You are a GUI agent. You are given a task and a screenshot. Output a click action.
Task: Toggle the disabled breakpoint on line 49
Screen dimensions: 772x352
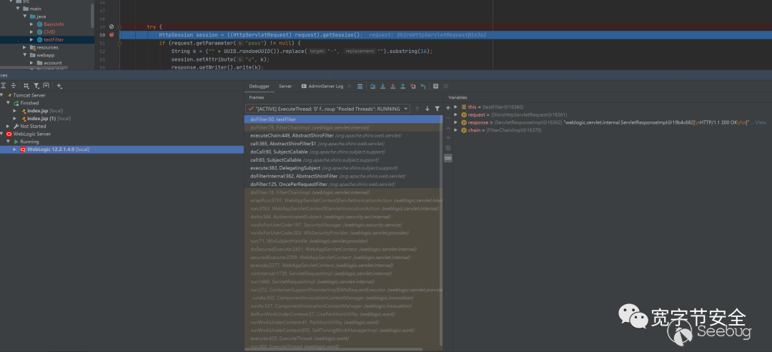pos(111,26)
